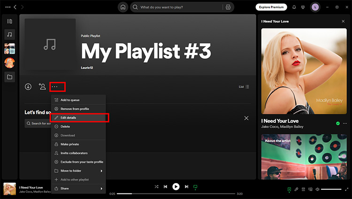Seek on the song progress bar

pyautogui.click(x=176, y=194)
